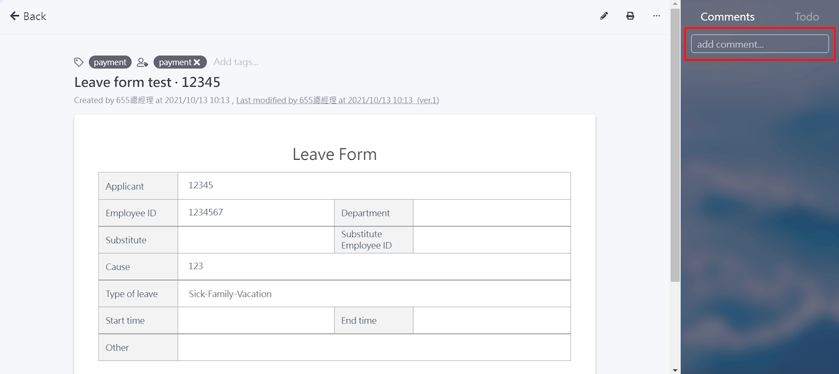Switch to the Comments tab
Viewport: 839px width, 374px height.
[x=727, y=17]
